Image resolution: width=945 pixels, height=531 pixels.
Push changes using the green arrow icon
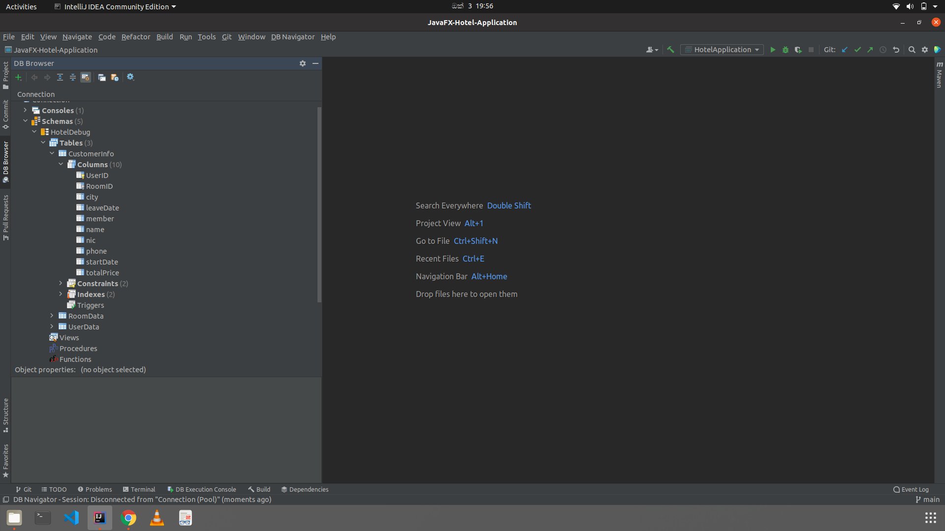point(870,49)
